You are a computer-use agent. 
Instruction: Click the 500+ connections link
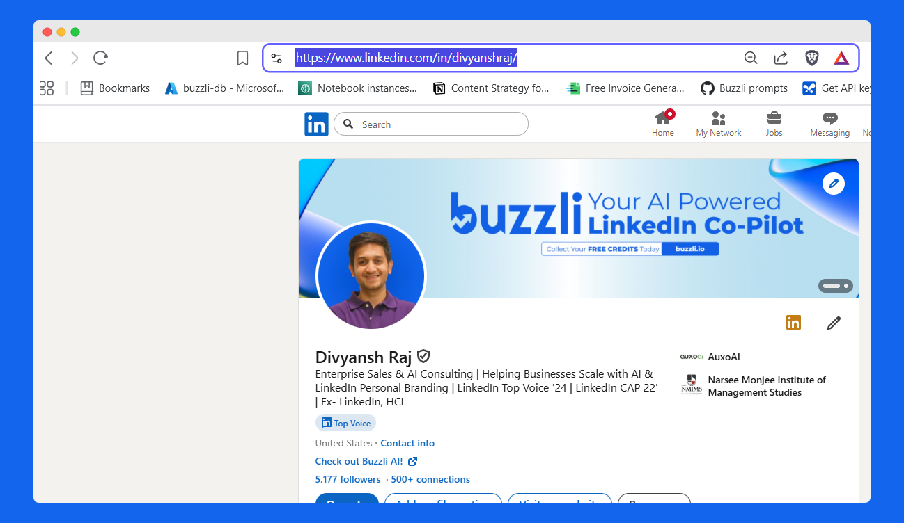coord(430,479)
